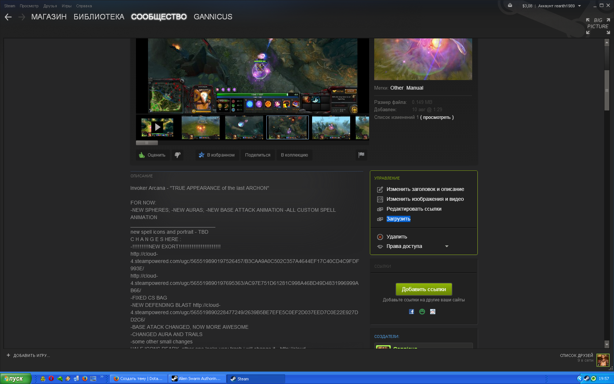Open the Аккаунт reanth1989 dropdown

[x=559, y=6]
